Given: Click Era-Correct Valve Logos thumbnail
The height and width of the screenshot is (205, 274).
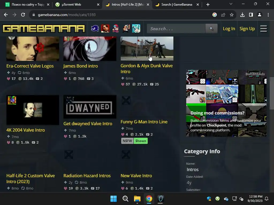Looking at the screenshot, I should (x=33, y=49).
